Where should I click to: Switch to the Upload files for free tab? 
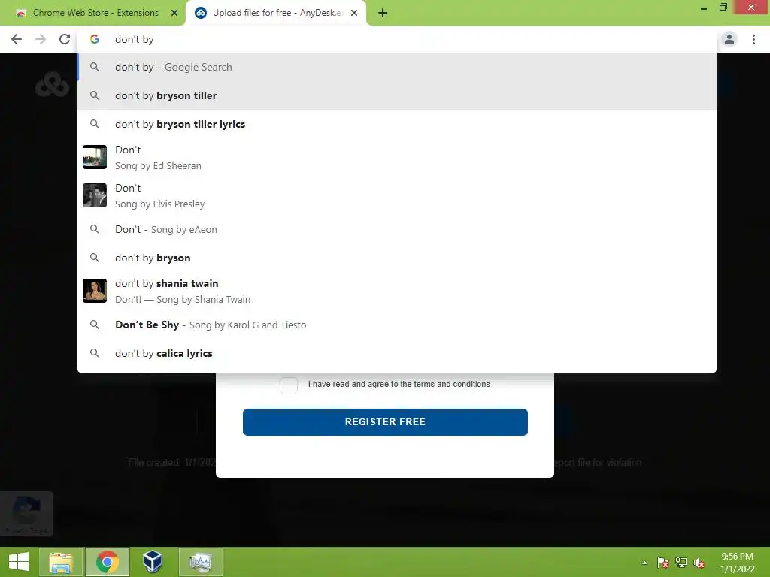coord(277,13)
